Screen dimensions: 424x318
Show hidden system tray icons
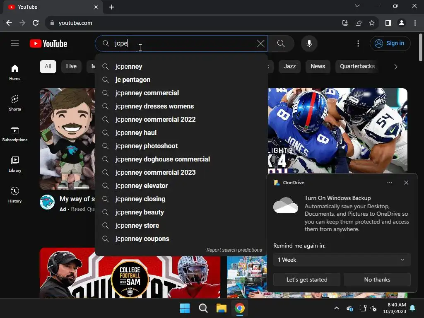pos(336,308)
